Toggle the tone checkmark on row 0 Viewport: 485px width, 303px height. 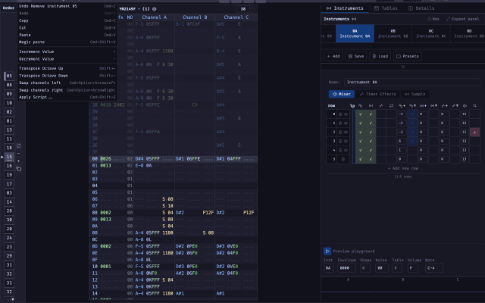click(361, 114)
